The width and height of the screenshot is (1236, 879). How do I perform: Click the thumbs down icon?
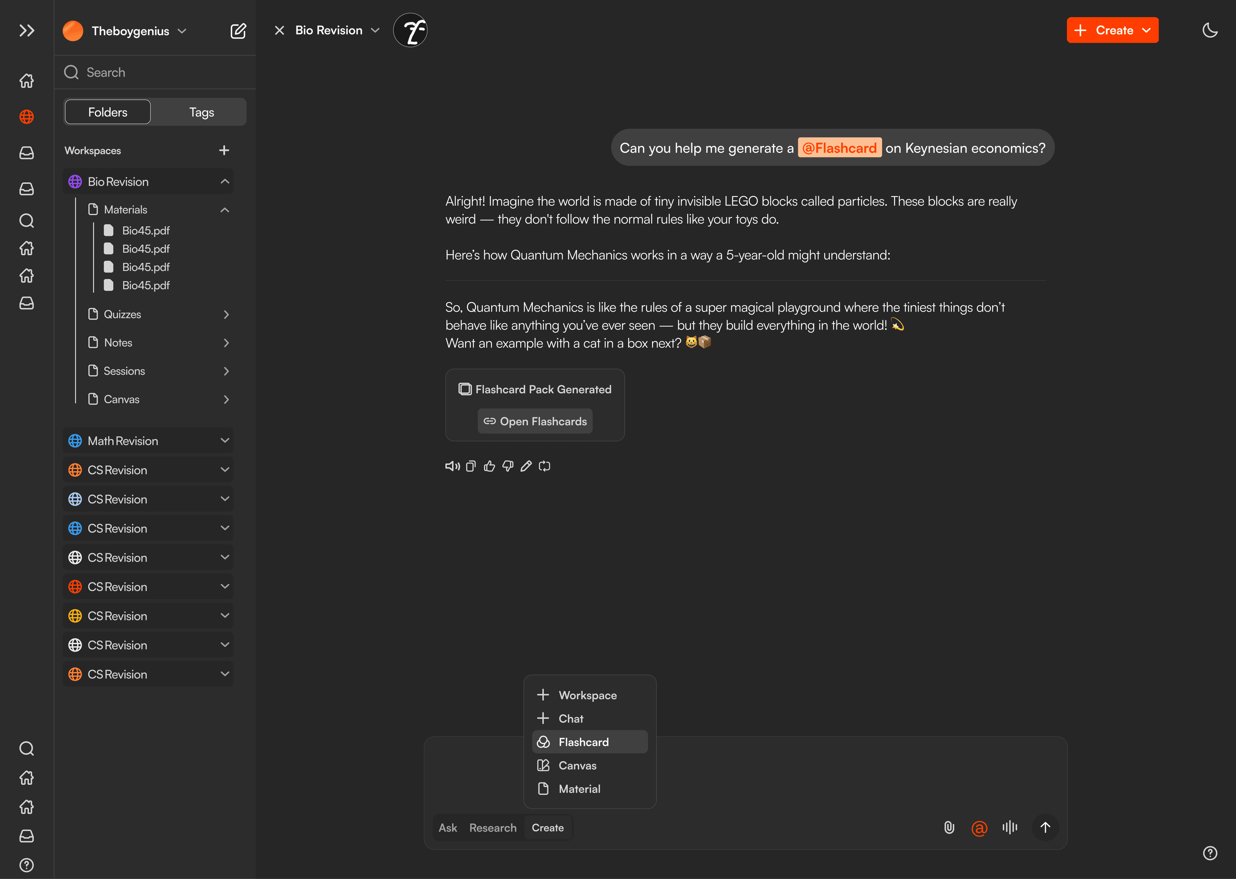508,466
